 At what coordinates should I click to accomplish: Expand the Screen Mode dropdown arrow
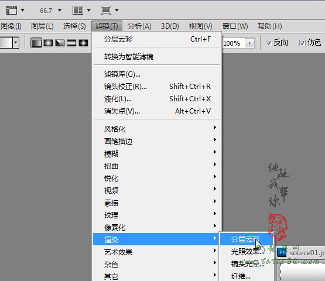117,10
